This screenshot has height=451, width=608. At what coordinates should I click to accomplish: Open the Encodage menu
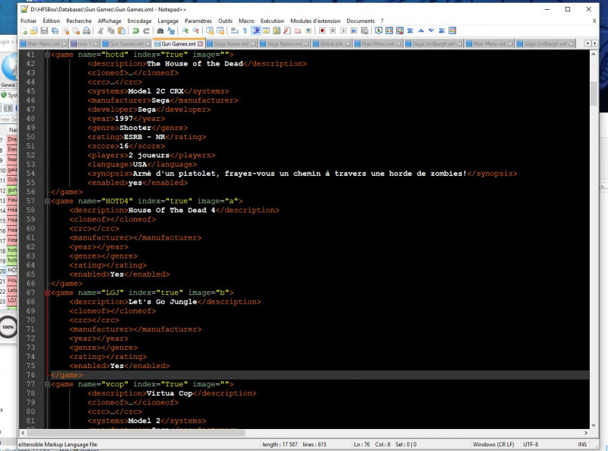[139, 21]
